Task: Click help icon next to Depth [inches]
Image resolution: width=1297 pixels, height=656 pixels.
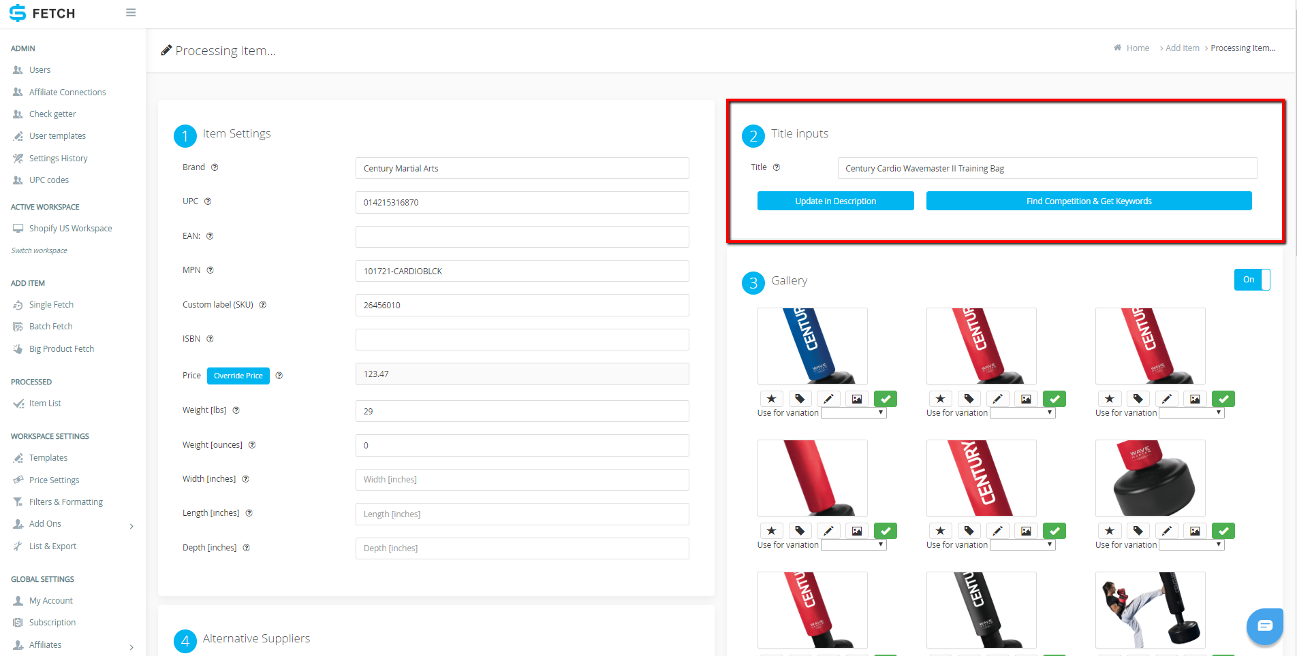Action: pos(246,548)
